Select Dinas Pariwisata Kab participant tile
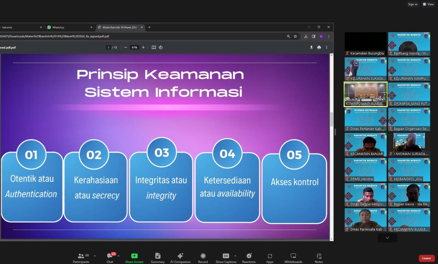Screen dimensions: 438x264 point(365,220)
